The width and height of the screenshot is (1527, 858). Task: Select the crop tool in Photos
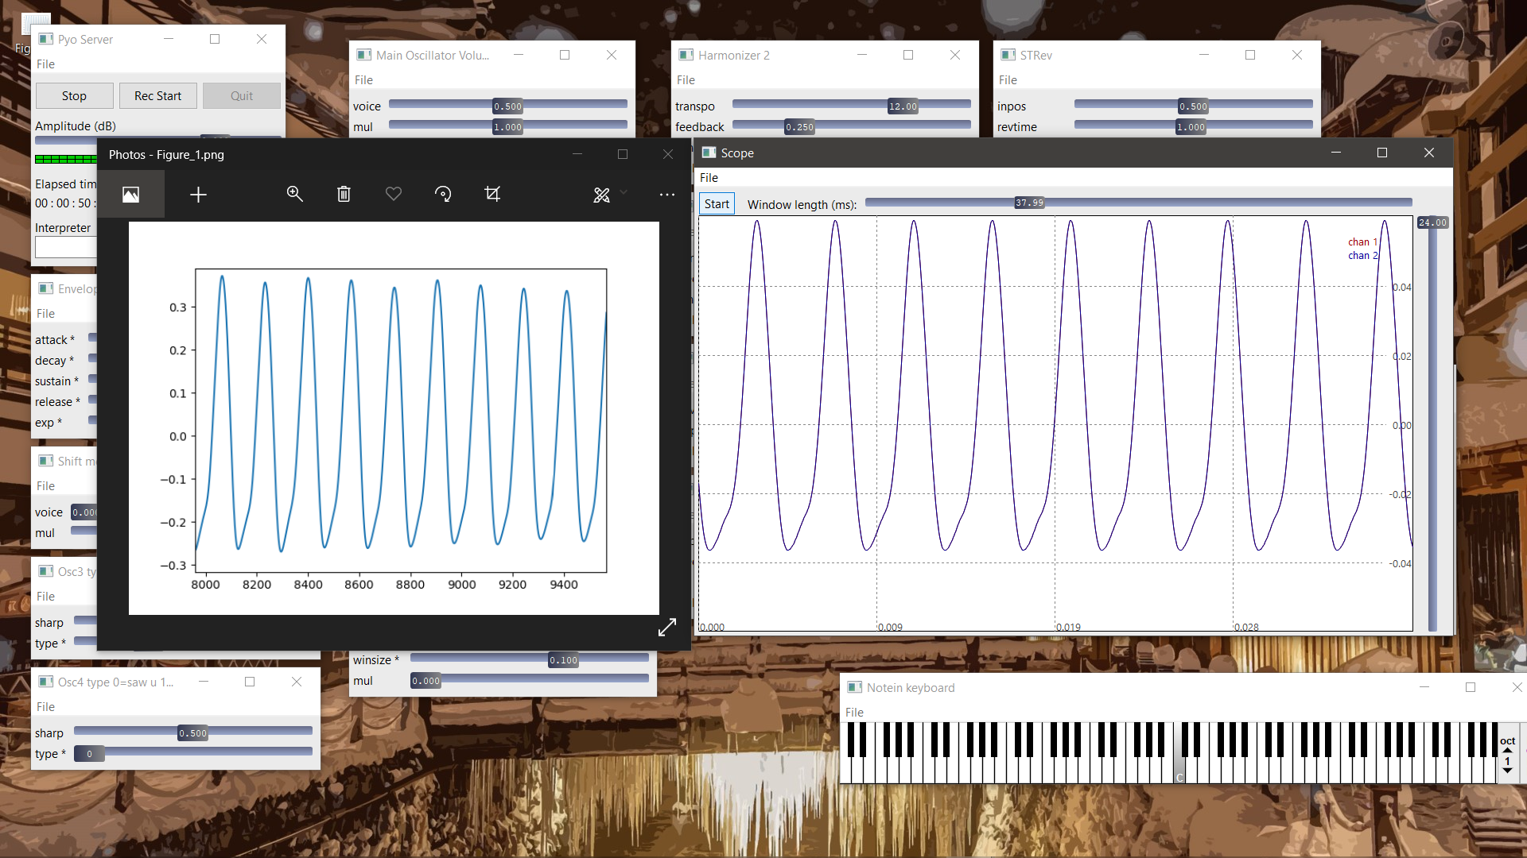click(492, 195)
